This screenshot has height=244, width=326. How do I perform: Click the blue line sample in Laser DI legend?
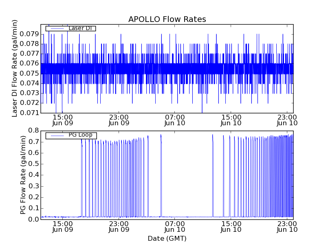[x=57, y=28]
